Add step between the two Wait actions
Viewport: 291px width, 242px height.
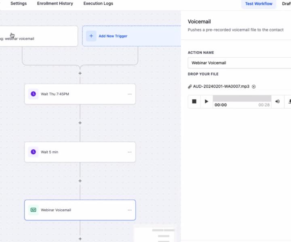(80, 123)
